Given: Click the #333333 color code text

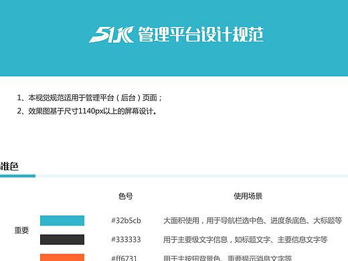Looking at the screenshot, I should (x=126, y=240).
